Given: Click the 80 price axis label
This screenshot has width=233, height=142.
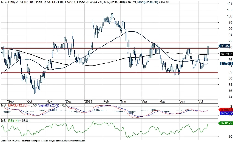Looking at the screenshot, I should [230, 78].
